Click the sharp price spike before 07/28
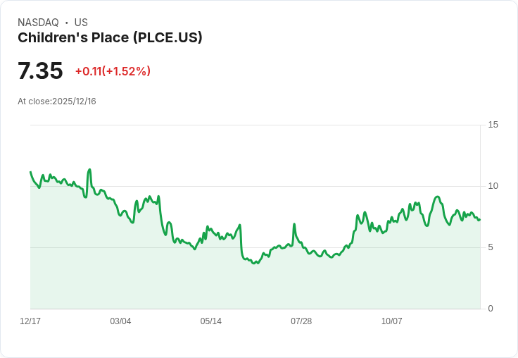Image resolution: width=518 pixels, height=358 pixels. click(x=293, y=224)
